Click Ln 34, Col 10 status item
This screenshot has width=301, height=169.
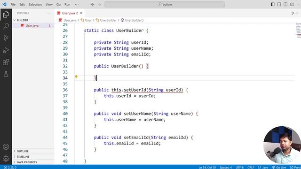click(207, 167)
